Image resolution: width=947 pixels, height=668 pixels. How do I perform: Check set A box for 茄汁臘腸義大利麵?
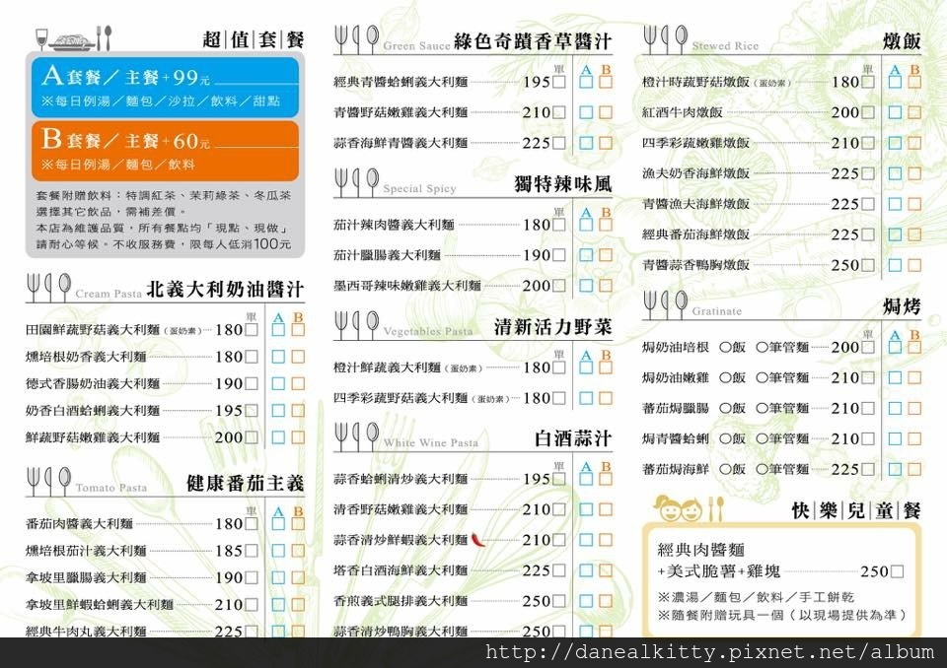point(586,255)
